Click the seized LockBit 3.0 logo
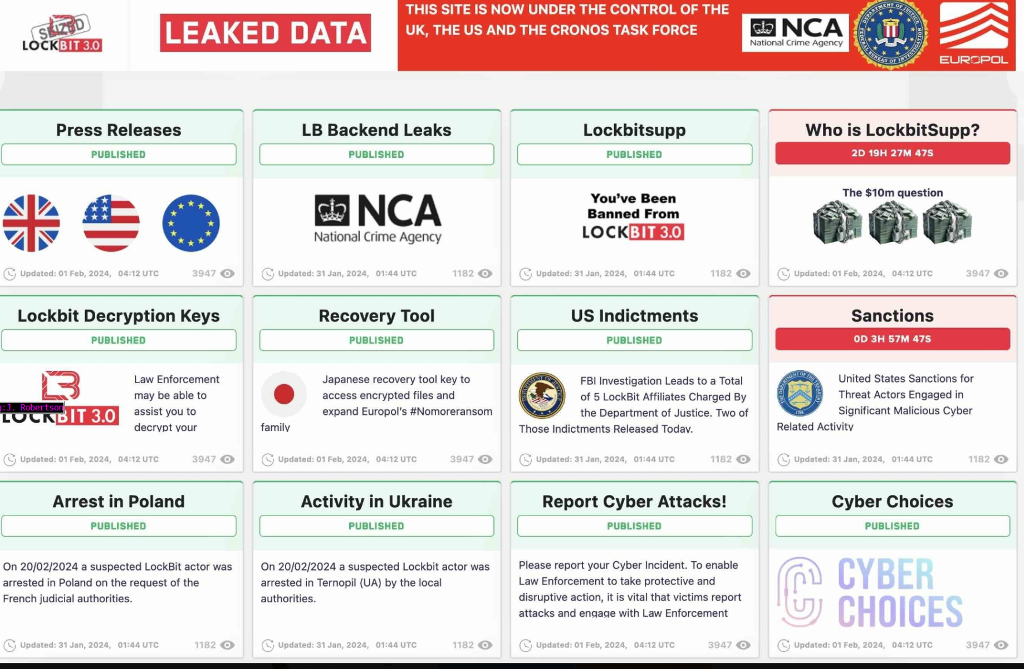This screenshot has width=1024, height=669. pos(62,34)
